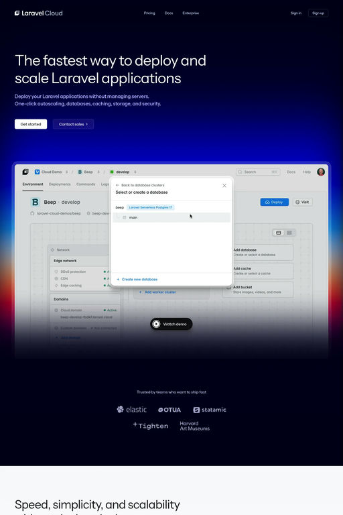Click the OTUA logo
This screenshot has height=515, width=343.
169,410
